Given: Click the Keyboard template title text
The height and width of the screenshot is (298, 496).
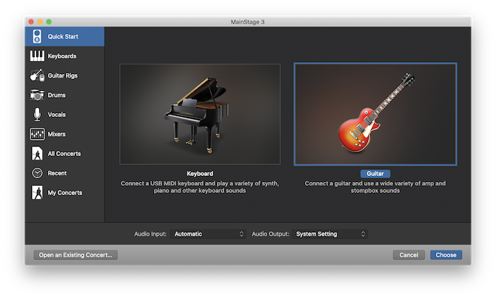Looking at the screenshot, I should pos(200,174).
